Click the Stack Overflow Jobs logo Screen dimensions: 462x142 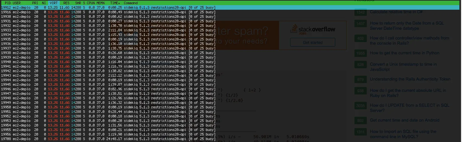click(313, 29)
